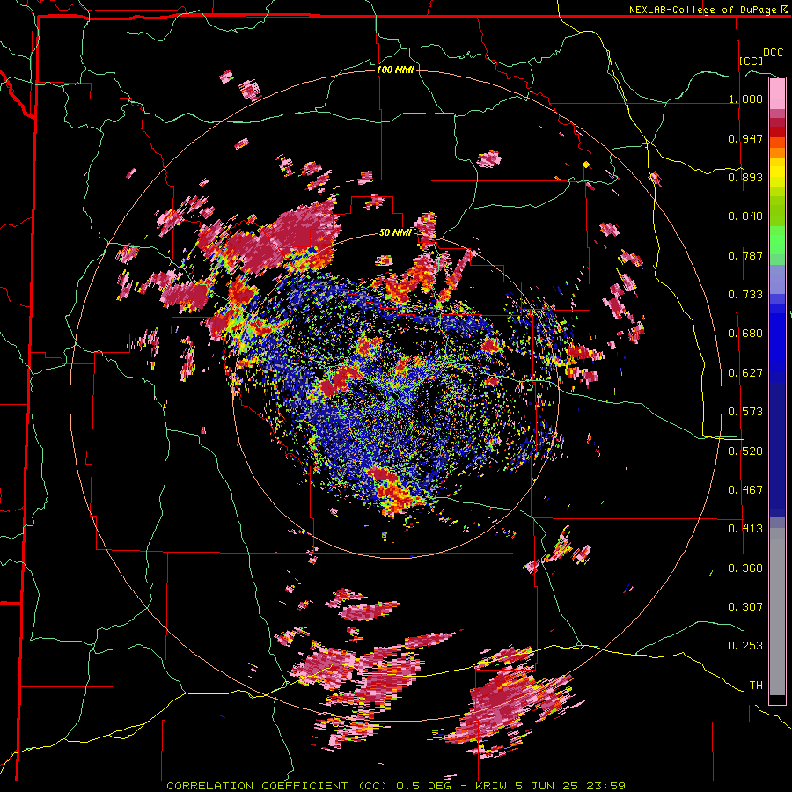Click the [CC] label above the color bar

pyautogui.click(x=752, y=61)
